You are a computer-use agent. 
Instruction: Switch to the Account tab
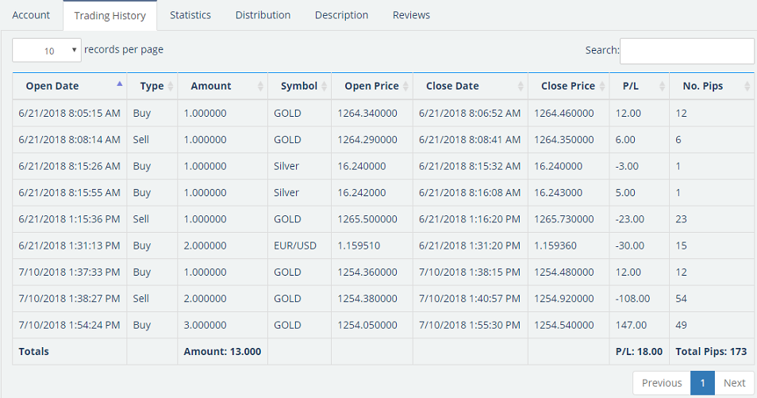(31, 15)
